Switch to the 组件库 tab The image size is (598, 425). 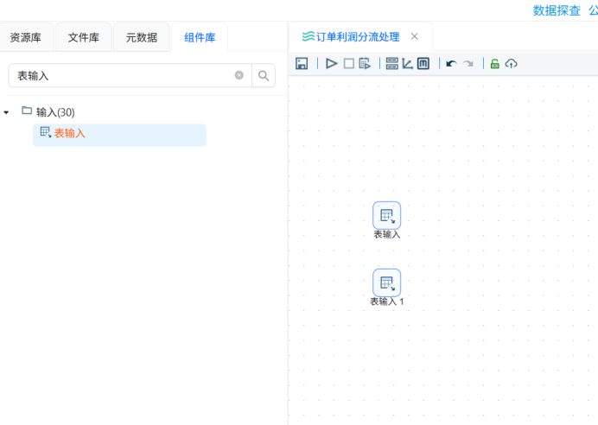pyautogui.click(x=200, y=37)
